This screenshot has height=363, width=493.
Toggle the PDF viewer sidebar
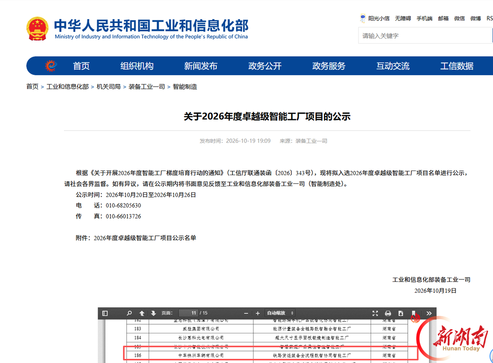(105, 313)
